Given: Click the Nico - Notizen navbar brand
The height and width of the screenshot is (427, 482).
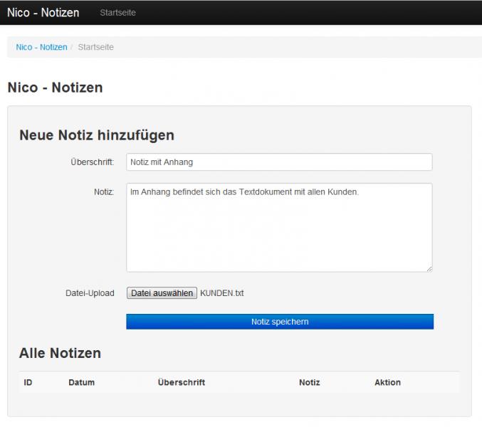Looking at the screenshot, I should 43,13.
